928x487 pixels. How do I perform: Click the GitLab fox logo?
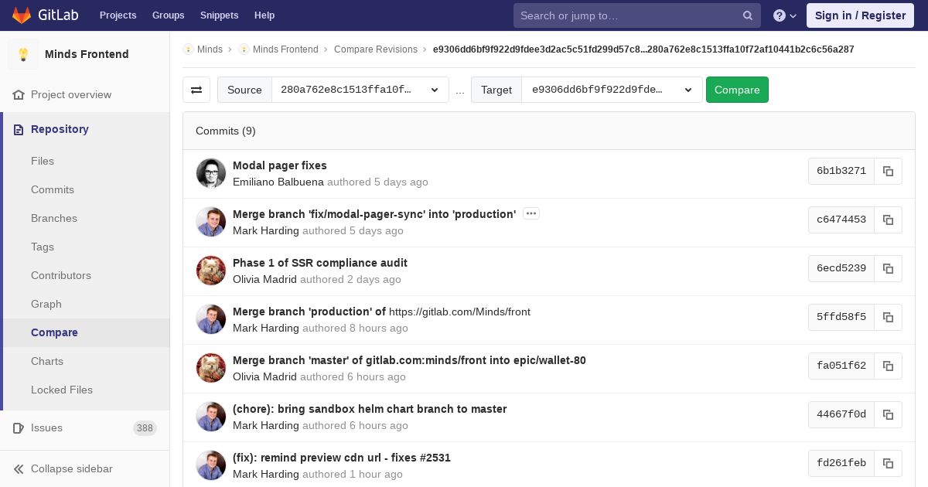22,15
